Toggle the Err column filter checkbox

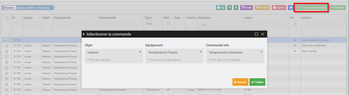click(295, 24)
